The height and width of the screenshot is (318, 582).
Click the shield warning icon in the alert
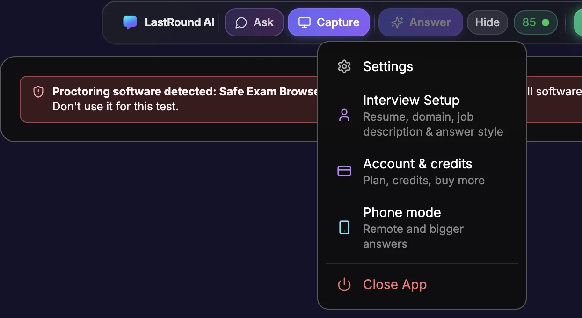38,92
